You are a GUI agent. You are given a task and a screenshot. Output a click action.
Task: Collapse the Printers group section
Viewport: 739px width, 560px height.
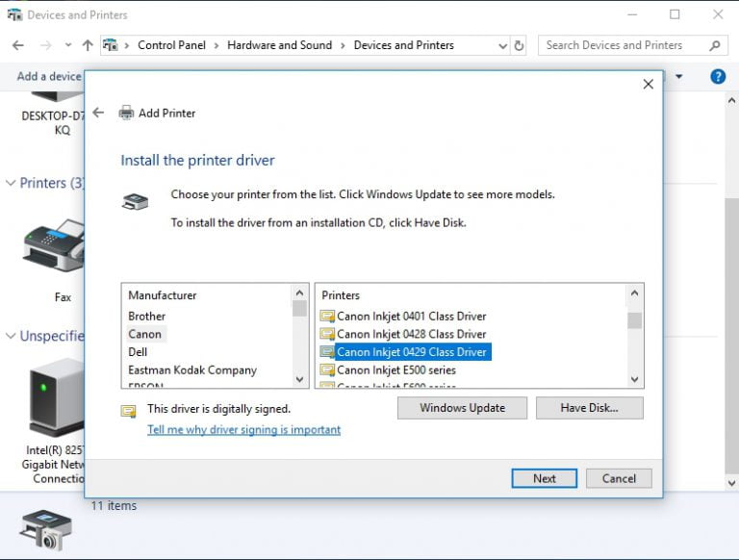click(x=11, y=183)
